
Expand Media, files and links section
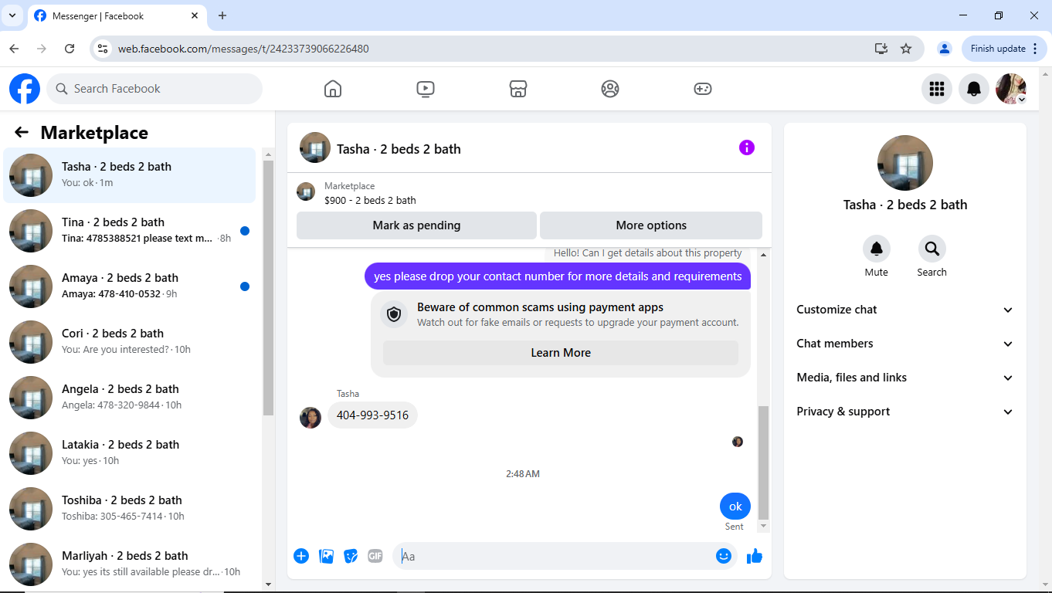coord(905,378)
